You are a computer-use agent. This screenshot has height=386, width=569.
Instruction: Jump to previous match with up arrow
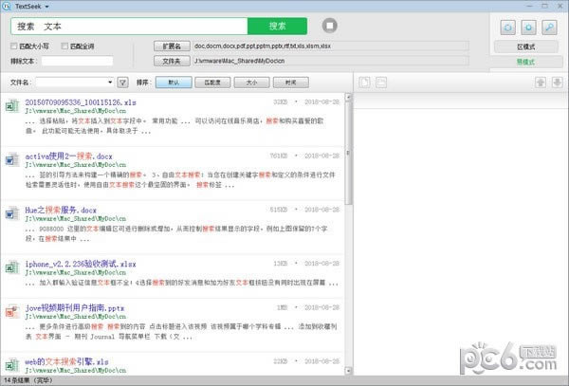(x=541, y=83)
